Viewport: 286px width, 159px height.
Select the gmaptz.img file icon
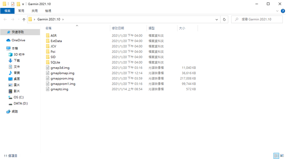[x=48, y=89]
